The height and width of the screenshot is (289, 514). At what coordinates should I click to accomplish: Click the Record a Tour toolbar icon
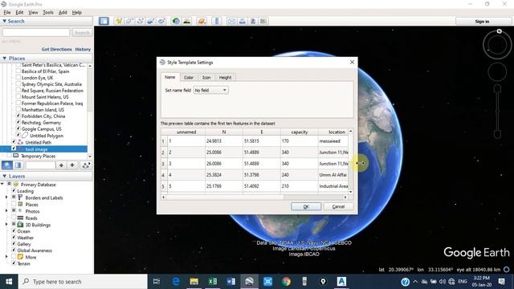pyautogui.click(x=161, y=21)
